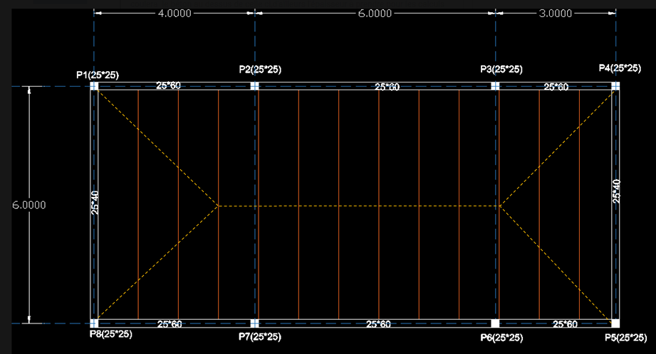Click the 25*60 beam label between P3 and P4
This screenshot has height=354, width=656.
[x=556, y=87]
